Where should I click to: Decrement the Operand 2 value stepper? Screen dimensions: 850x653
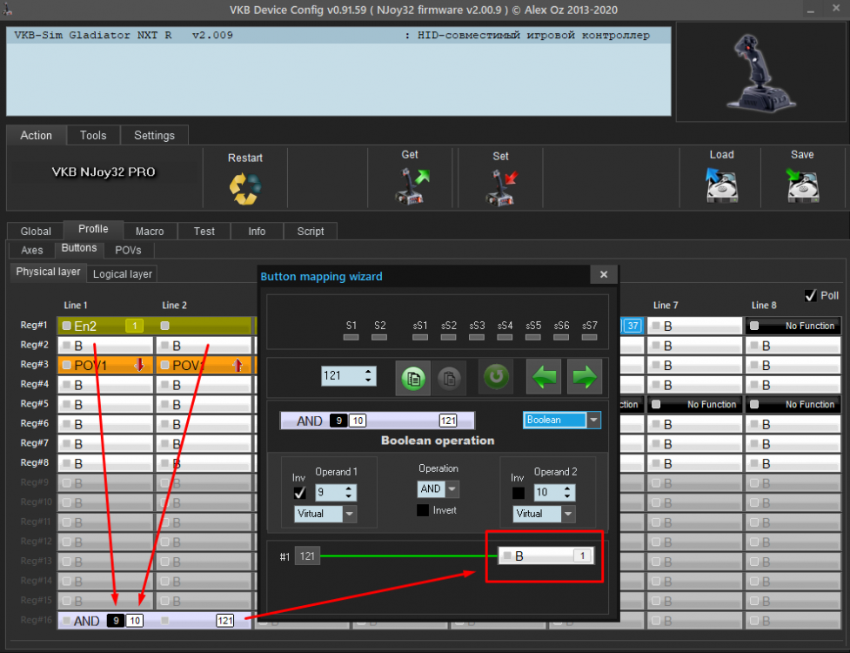567,496
